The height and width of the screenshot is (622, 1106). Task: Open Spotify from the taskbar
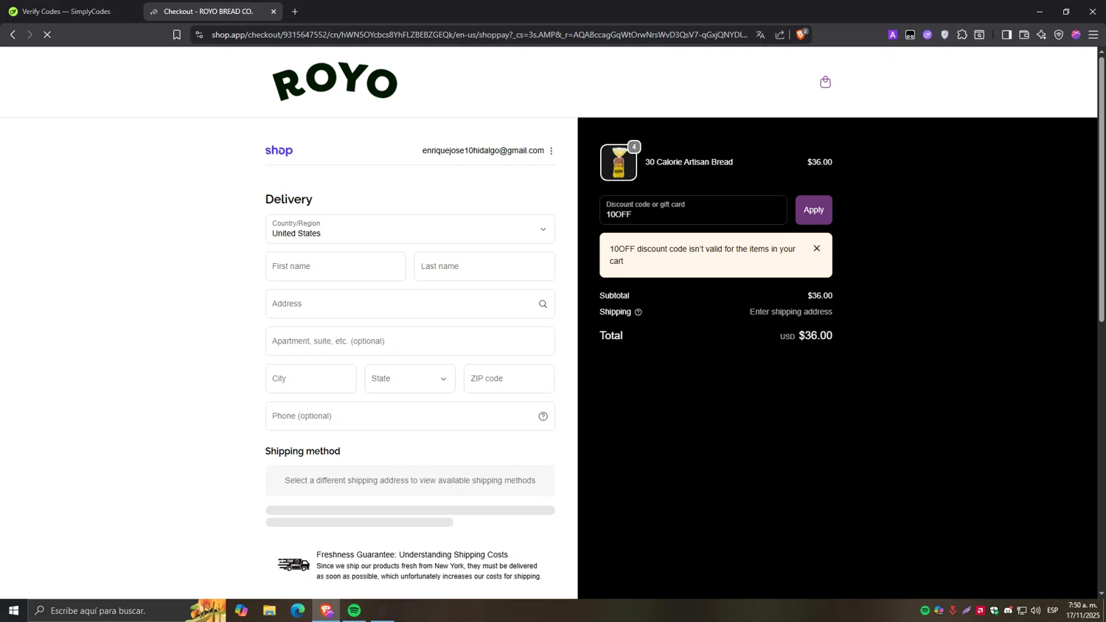355,610
